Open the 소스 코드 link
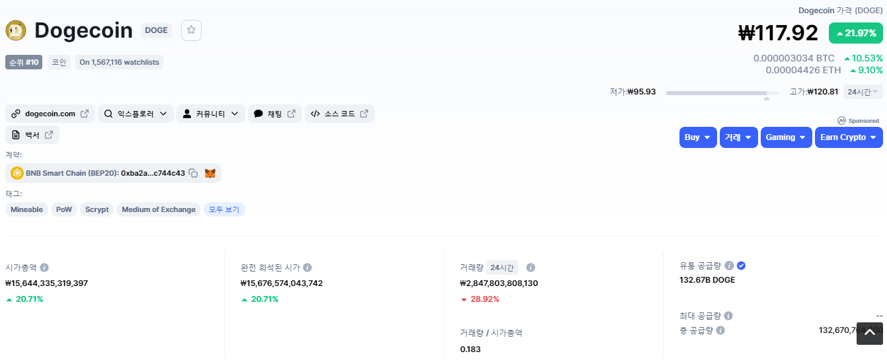The image size is (887, 360). 340,114
